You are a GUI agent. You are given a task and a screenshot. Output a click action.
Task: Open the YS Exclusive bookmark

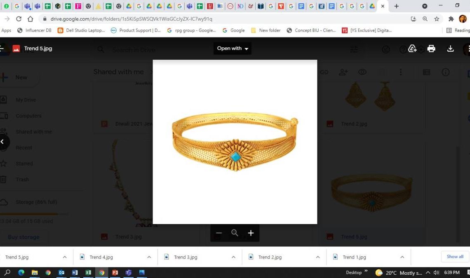coord(367,30)
